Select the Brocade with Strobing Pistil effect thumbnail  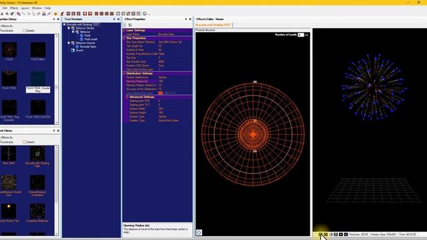37,153
